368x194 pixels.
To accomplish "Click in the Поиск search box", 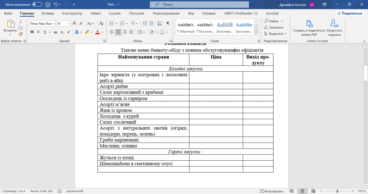I will [199, 4].
